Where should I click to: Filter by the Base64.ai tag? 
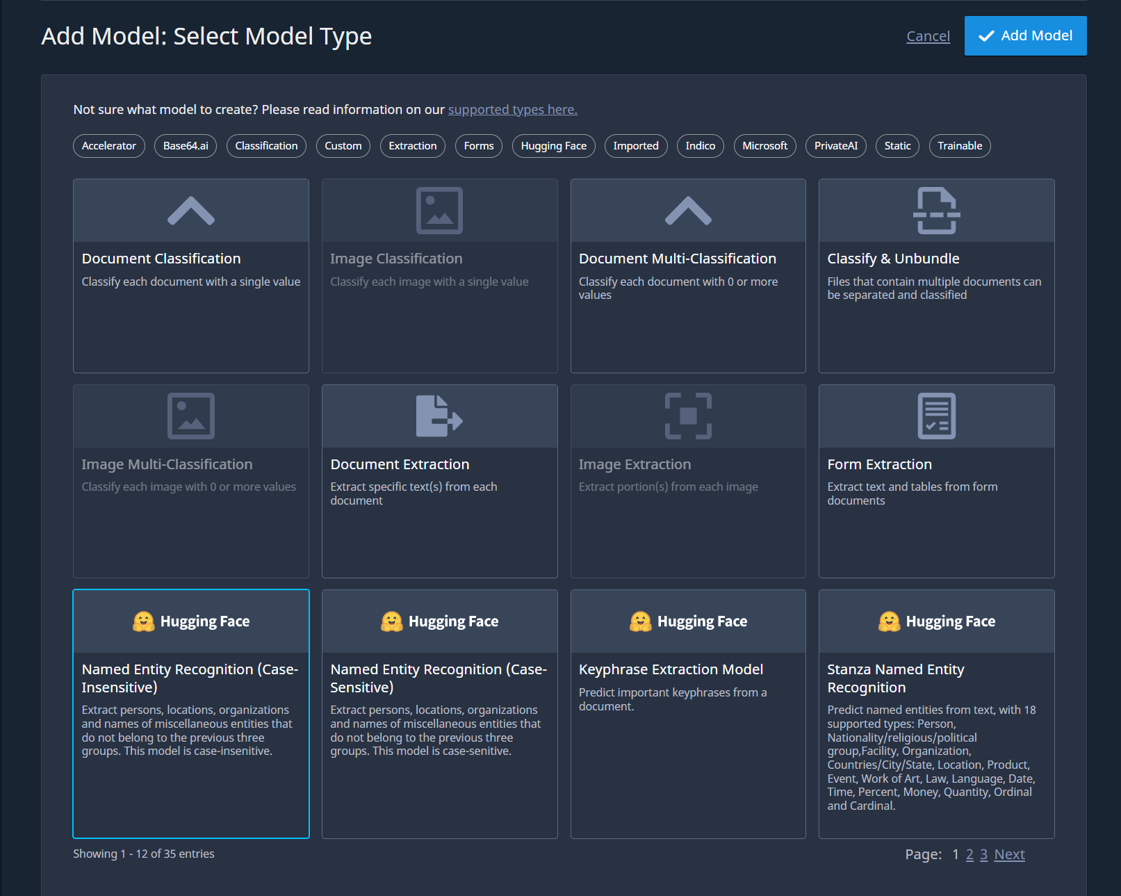coord(186,146)
